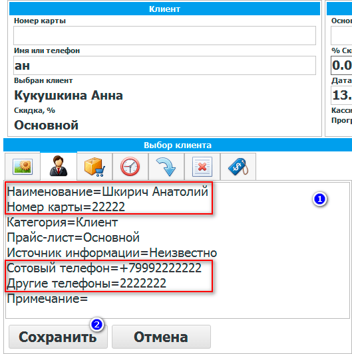The image size is (352, 354).
Task: Click the Отмена button
Action: [x=161, y=337]
